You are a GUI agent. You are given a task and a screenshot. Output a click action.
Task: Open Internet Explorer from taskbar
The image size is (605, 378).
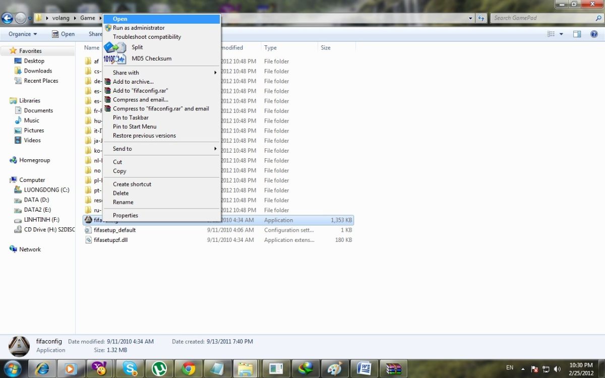coord(41,369)
